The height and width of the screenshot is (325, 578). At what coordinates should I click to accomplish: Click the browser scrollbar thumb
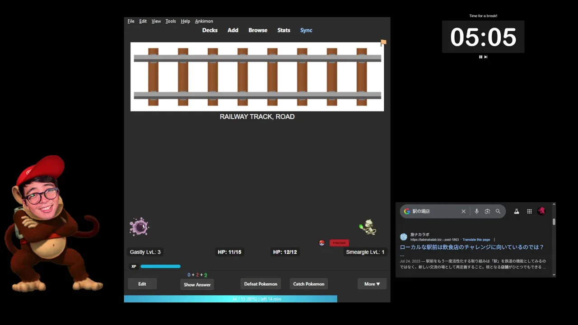(554, 222)
